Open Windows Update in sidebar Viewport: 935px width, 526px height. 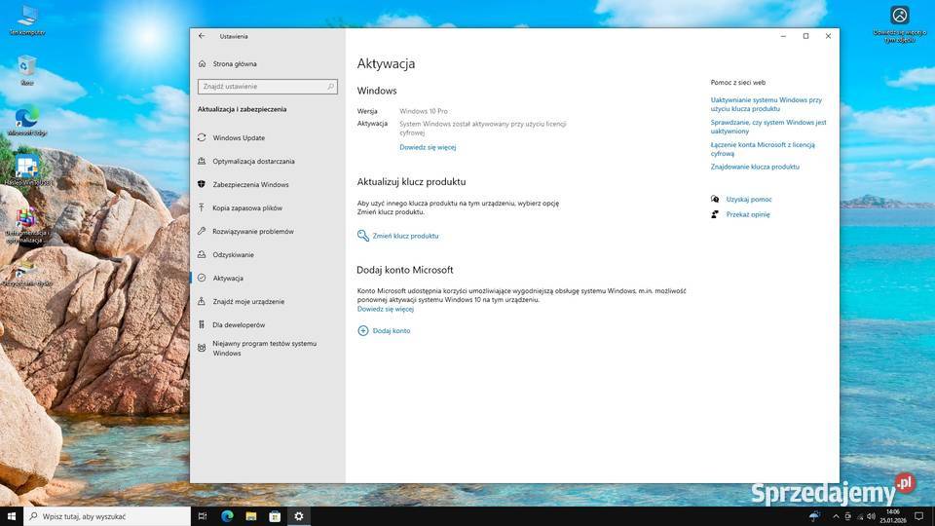[x=239, y=137]
